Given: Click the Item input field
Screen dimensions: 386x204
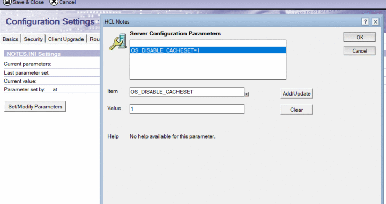Looking at the screenshot, I should click(x=187, y=92).
